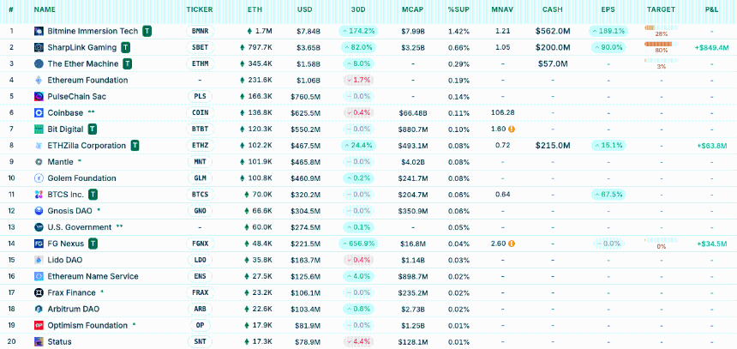Sort by the MCAP column header
This screenshot has width=737, height=349.
(x=411, y=9)
